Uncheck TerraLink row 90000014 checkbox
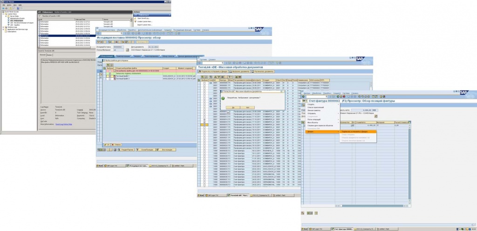This screenshot has width=477, height=231. 204,119
